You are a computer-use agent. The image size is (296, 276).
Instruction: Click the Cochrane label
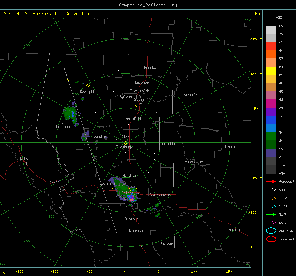pos(108,183)
